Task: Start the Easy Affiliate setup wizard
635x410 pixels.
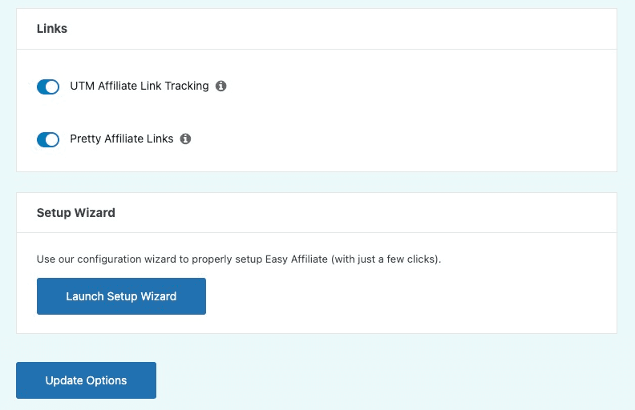Action: (x=121, y=296)
